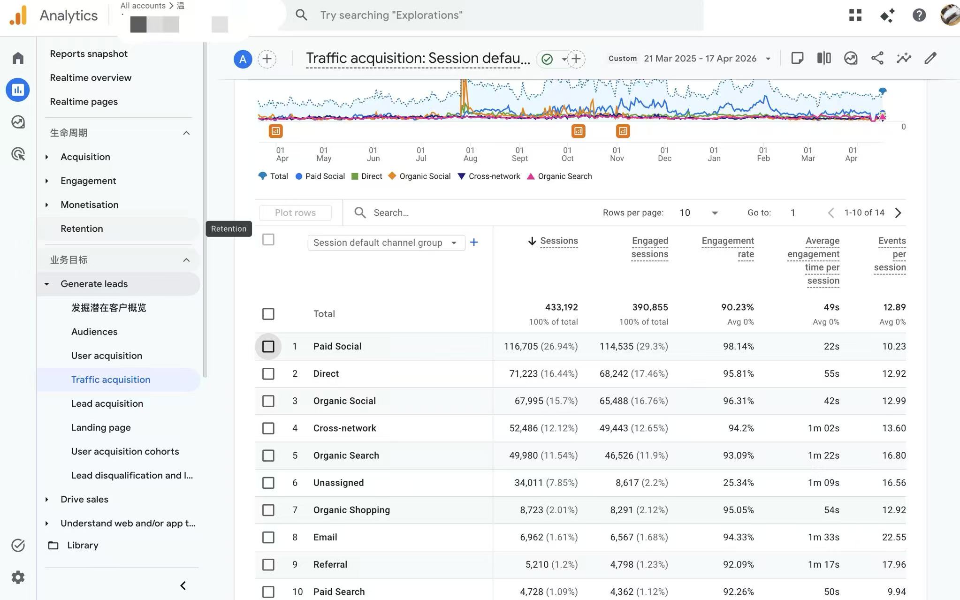Open the Google apps grid icon
Viewport: 960px width, 600px height.
855,15
